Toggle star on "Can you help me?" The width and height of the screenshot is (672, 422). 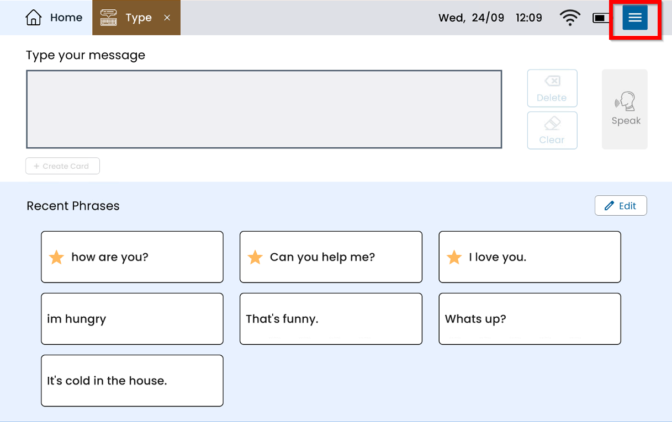click(x=255, y=258)
